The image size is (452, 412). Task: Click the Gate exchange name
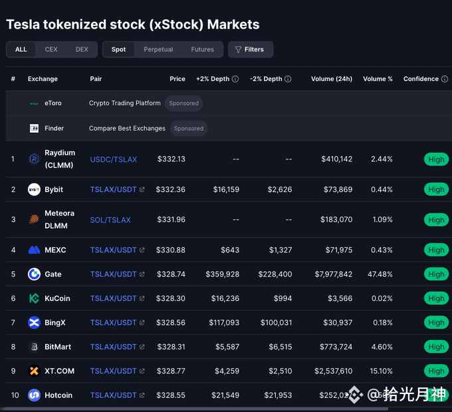[53, 274]
